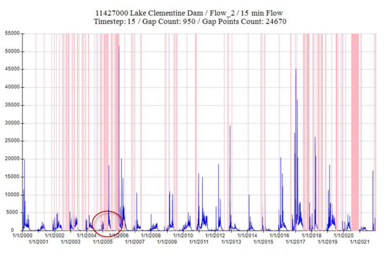Select the 10000 y-axis label

tap(12, 195)
